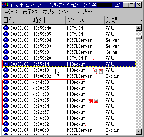
Task: Select time 3:16:30 cell
Action: (41, 118)
